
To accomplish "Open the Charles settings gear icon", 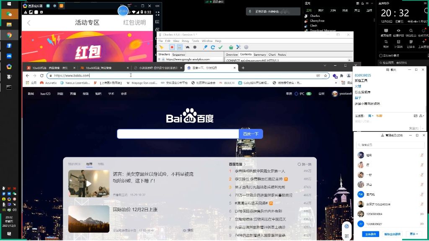I will click(246, 47).
